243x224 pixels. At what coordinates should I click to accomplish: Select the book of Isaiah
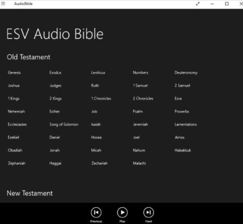[96, 124]
